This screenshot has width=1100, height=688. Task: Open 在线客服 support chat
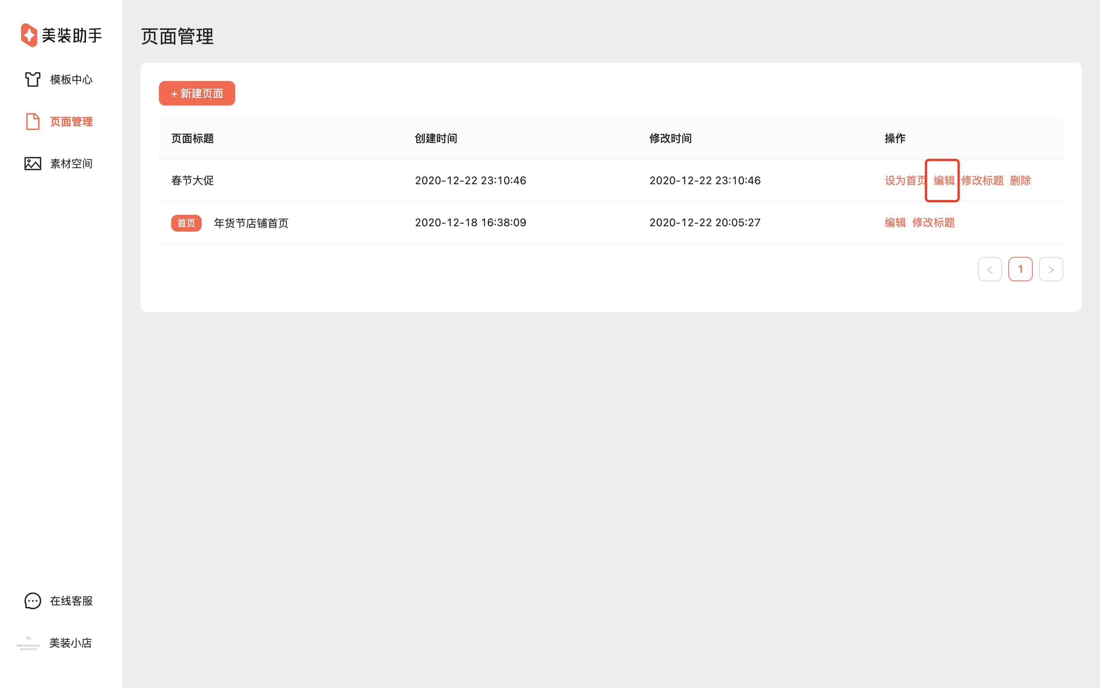[71, 600]
